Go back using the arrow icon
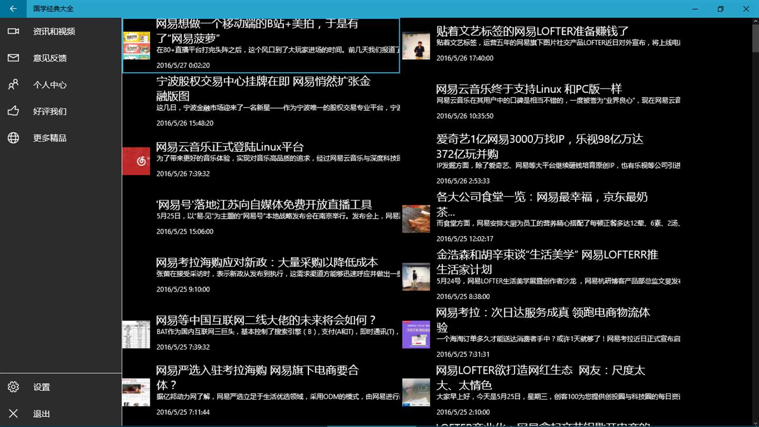Viewport: 759px width, 427px height. pos(13,9)
